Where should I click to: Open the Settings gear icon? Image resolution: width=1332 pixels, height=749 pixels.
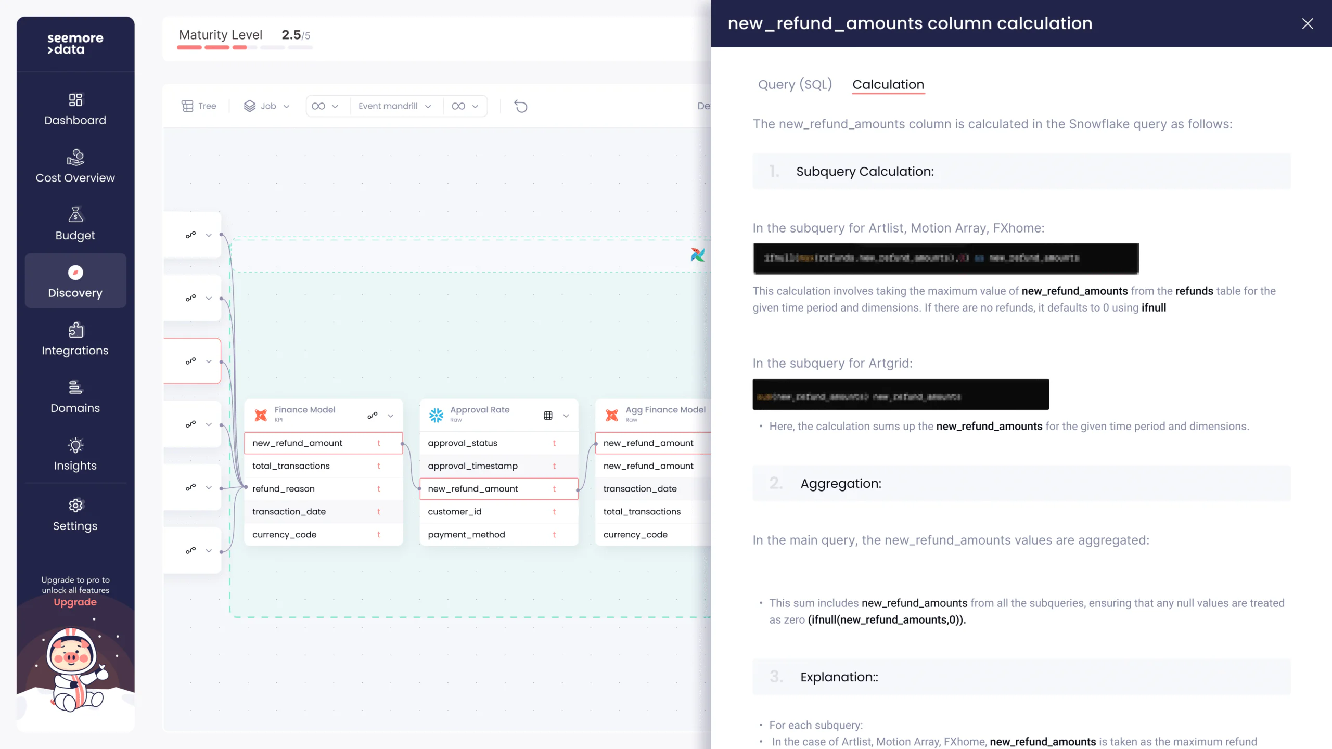tap(75, 506)
